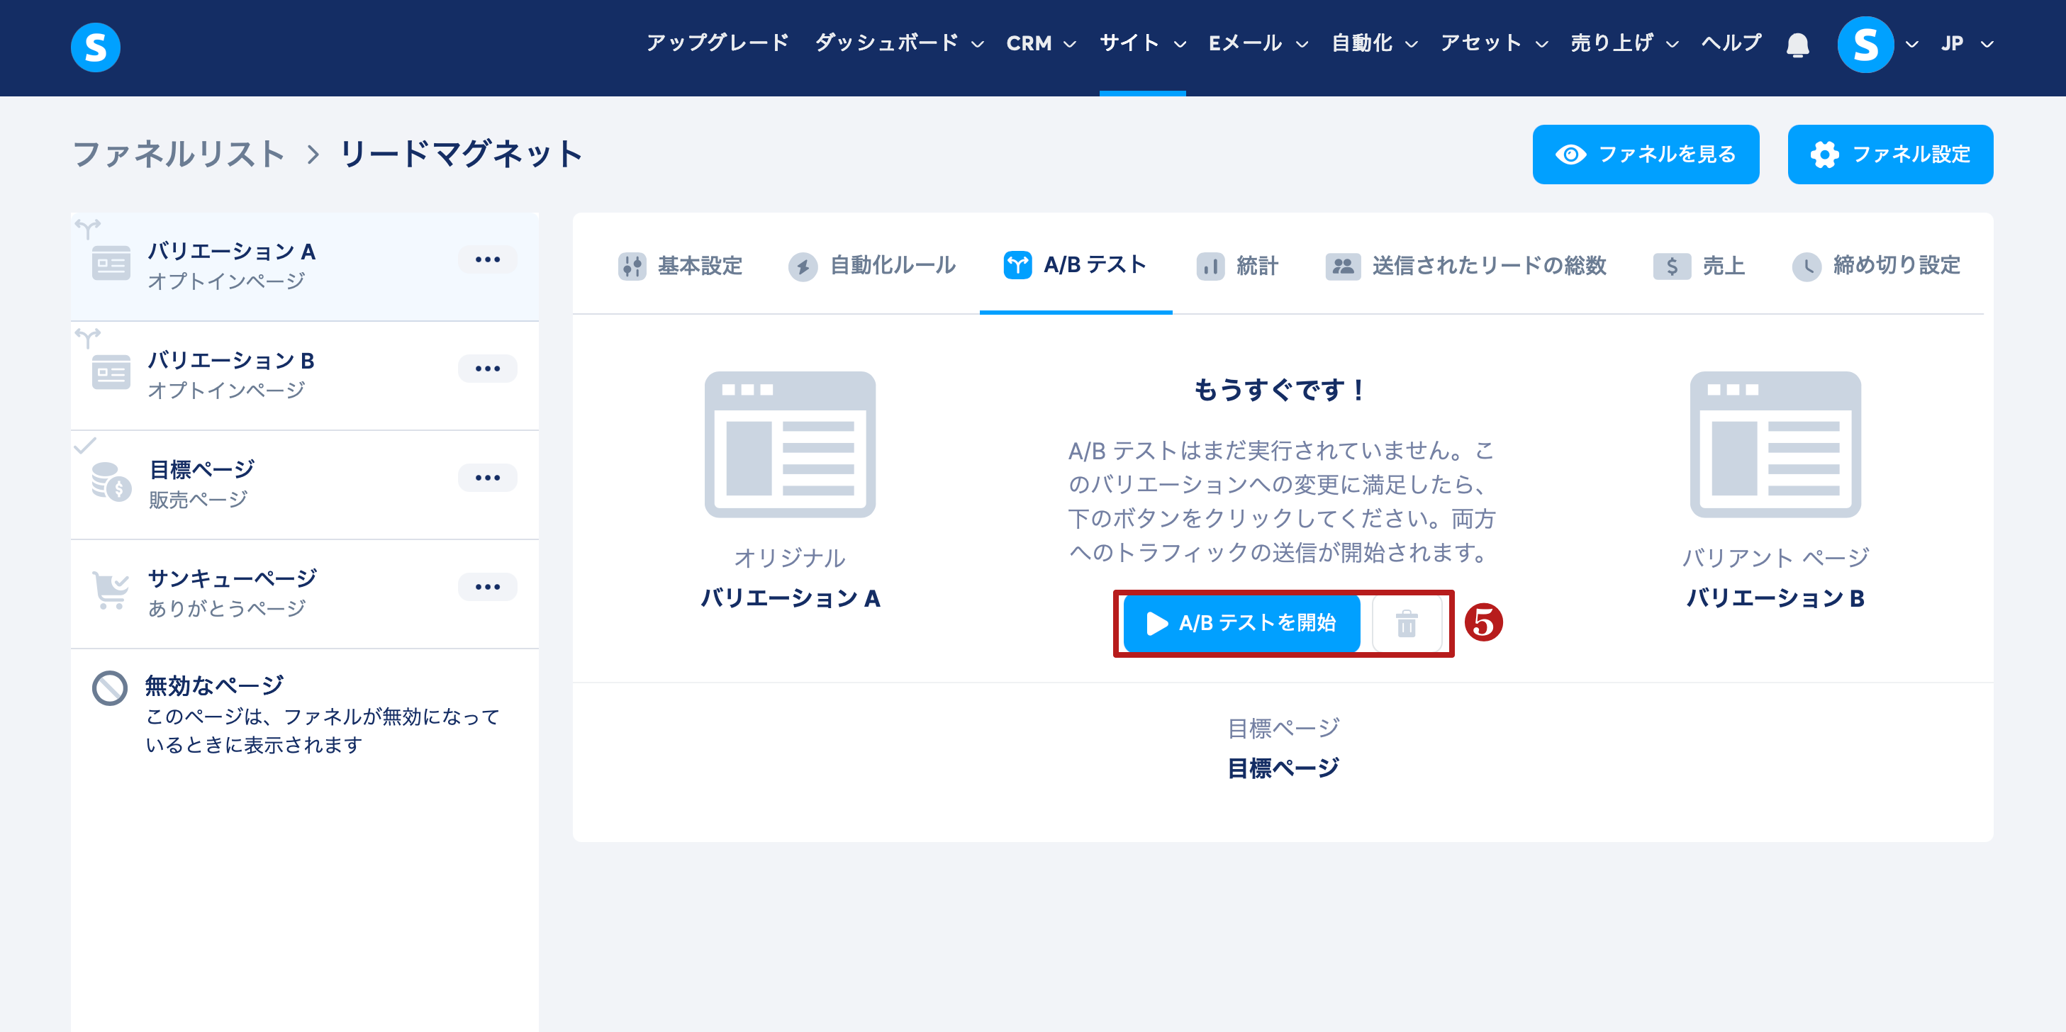Click the original page thumbnail for バリエーション A
Image resolution: width=2066 pixels, height=1032 pixels.
[x=789, y=444]
